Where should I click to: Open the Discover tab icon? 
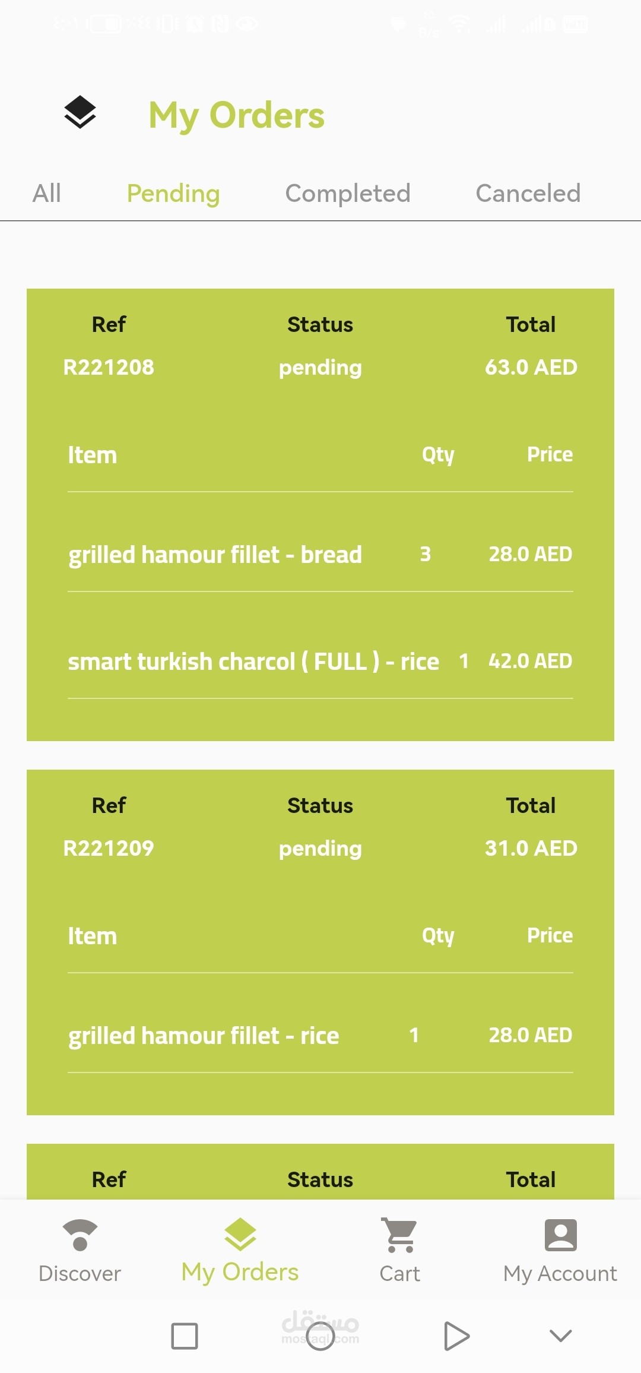pos(80,1235)
